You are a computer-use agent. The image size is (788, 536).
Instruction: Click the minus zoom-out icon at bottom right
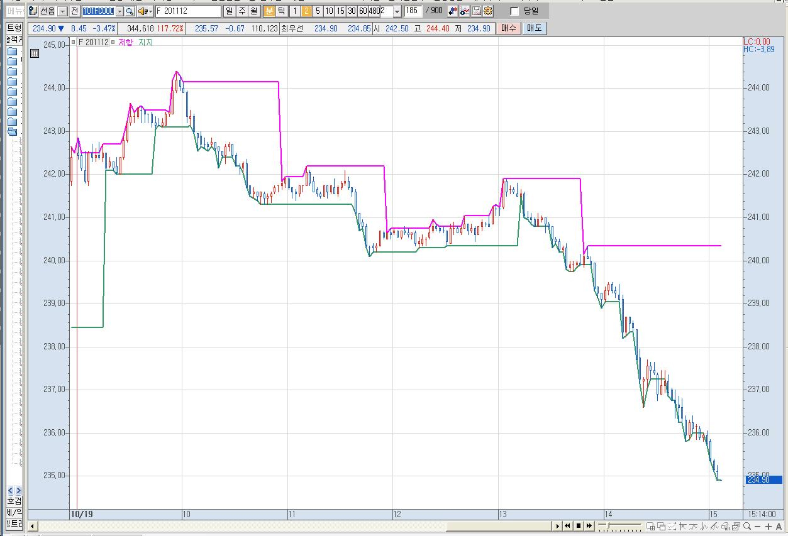757,526
